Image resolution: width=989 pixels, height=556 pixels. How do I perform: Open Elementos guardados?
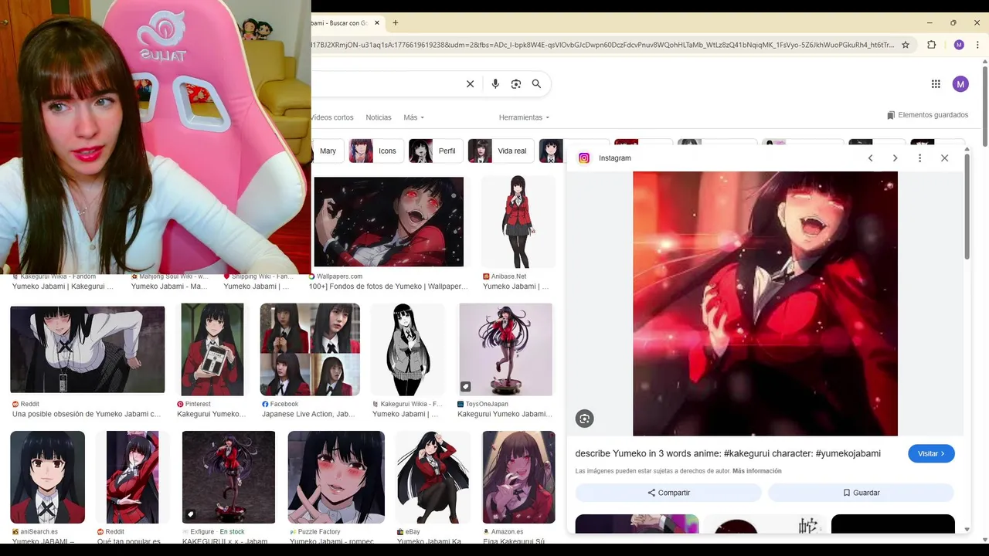coord(927,115)
